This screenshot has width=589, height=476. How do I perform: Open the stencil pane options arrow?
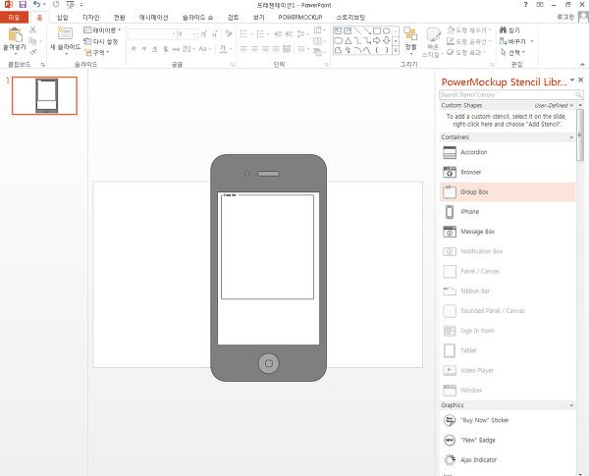point(572,79)
